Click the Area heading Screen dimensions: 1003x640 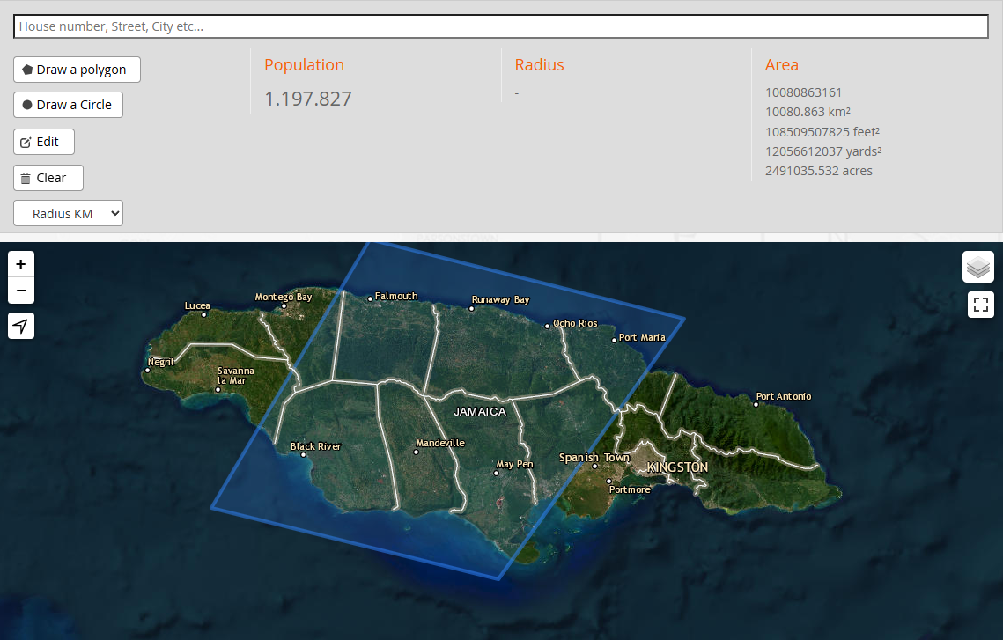click(782, 64)
